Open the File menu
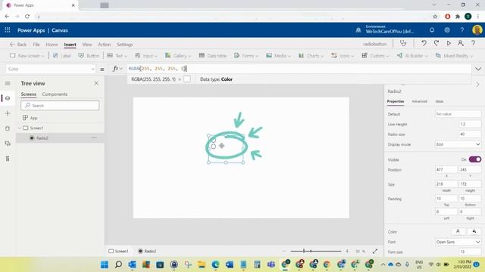485x272 pixels. tap(36, 45)
